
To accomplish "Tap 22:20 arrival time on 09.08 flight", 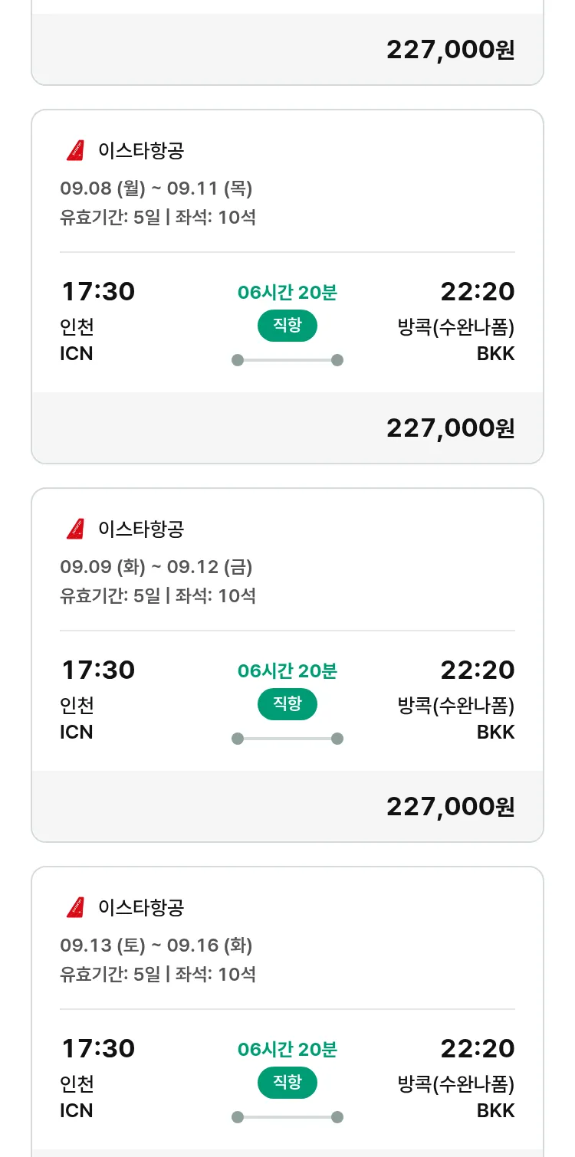I will [x=477, y=292].
